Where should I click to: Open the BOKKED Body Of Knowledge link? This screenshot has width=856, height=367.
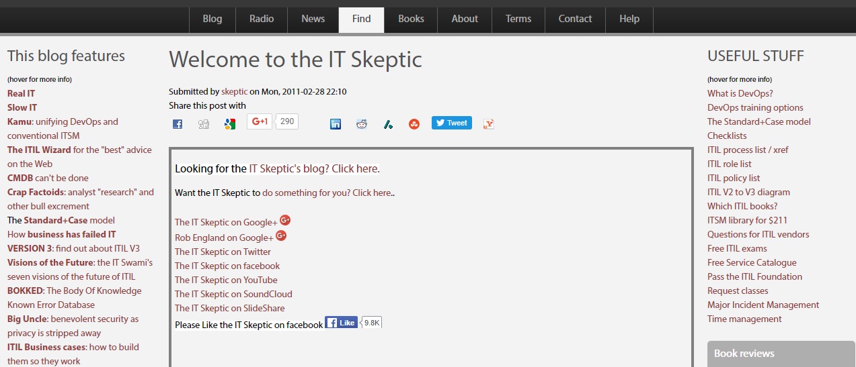pos(75,297)
